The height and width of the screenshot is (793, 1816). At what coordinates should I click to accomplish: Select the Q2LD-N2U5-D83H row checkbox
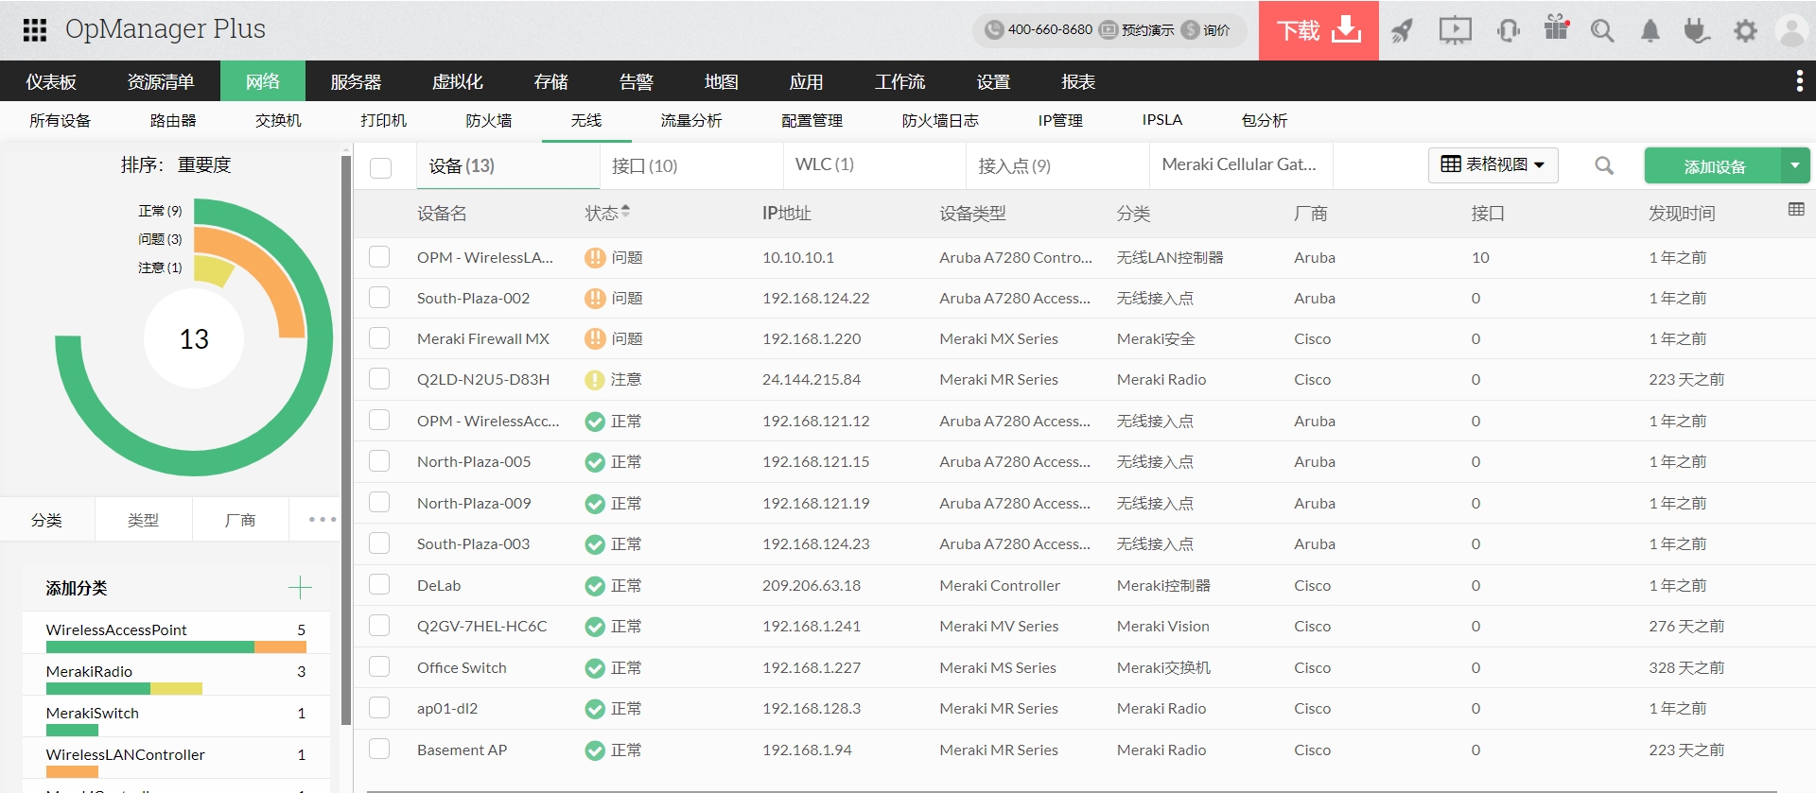(379, 379)
